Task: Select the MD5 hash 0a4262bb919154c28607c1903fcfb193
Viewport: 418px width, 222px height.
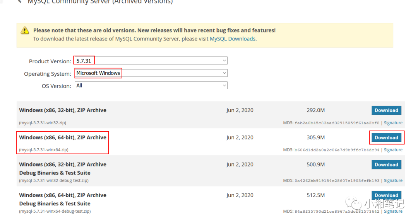Action: [x=337, y=181]
